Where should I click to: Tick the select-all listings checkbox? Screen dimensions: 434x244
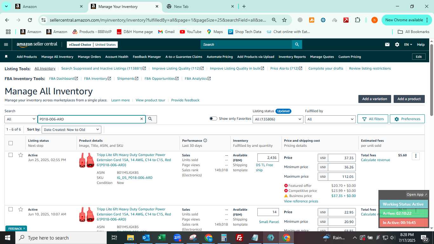(10, 143)
